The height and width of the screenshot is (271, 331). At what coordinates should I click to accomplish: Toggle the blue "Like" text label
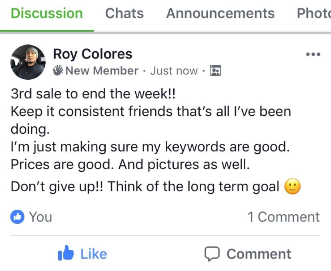tap(94, 254)
